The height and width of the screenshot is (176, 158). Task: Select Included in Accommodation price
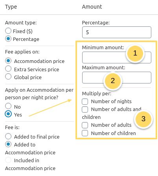[8, 160]
